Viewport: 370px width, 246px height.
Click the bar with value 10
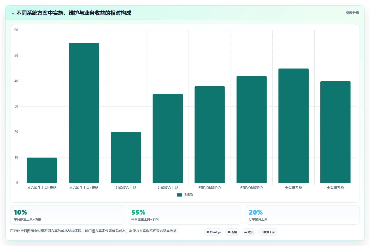tap(42, 170)
